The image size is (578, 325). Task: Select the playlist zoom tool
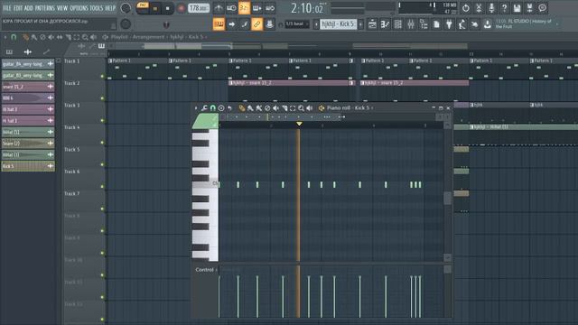pyautogui.click(x=85, y=37)
